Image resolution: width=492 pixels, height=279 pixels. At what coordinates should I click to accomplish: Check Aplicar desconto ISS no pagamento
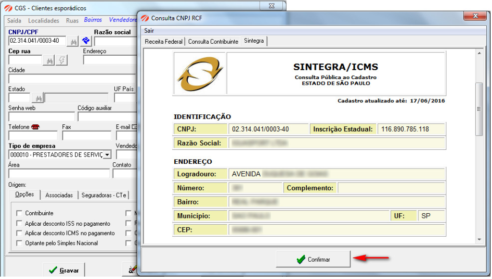(x=19, y=223)
